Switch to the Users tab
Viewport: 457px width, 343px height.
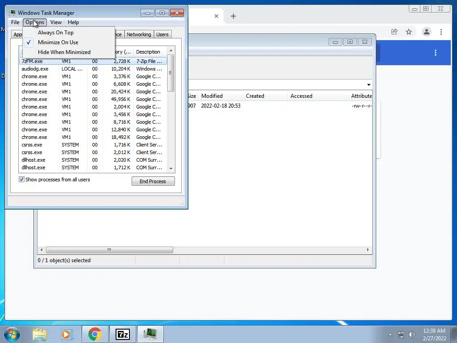pos(162,34)
